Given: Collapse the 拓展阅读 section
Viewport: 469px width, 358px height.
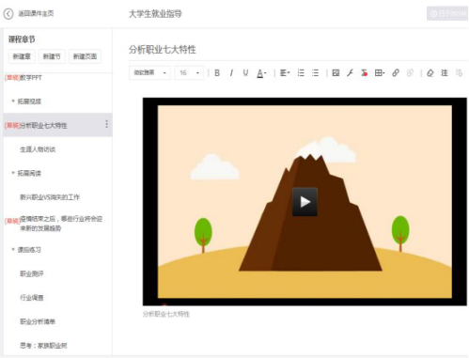Looking at the screenshot, I should point(13,173).
